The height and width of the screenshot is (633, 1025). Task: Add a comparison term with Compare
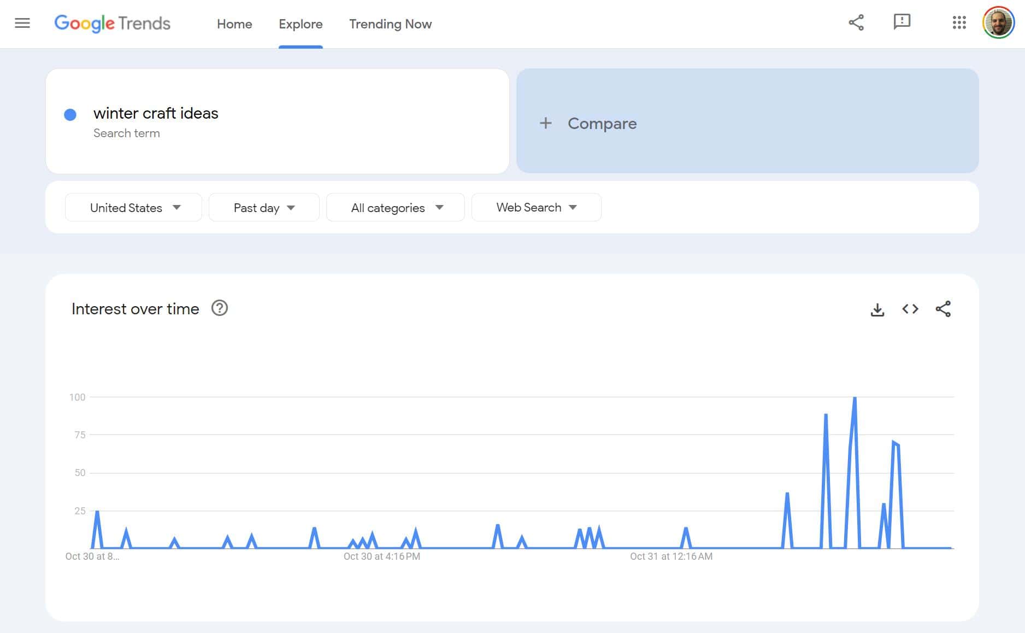tap(747, 121)
